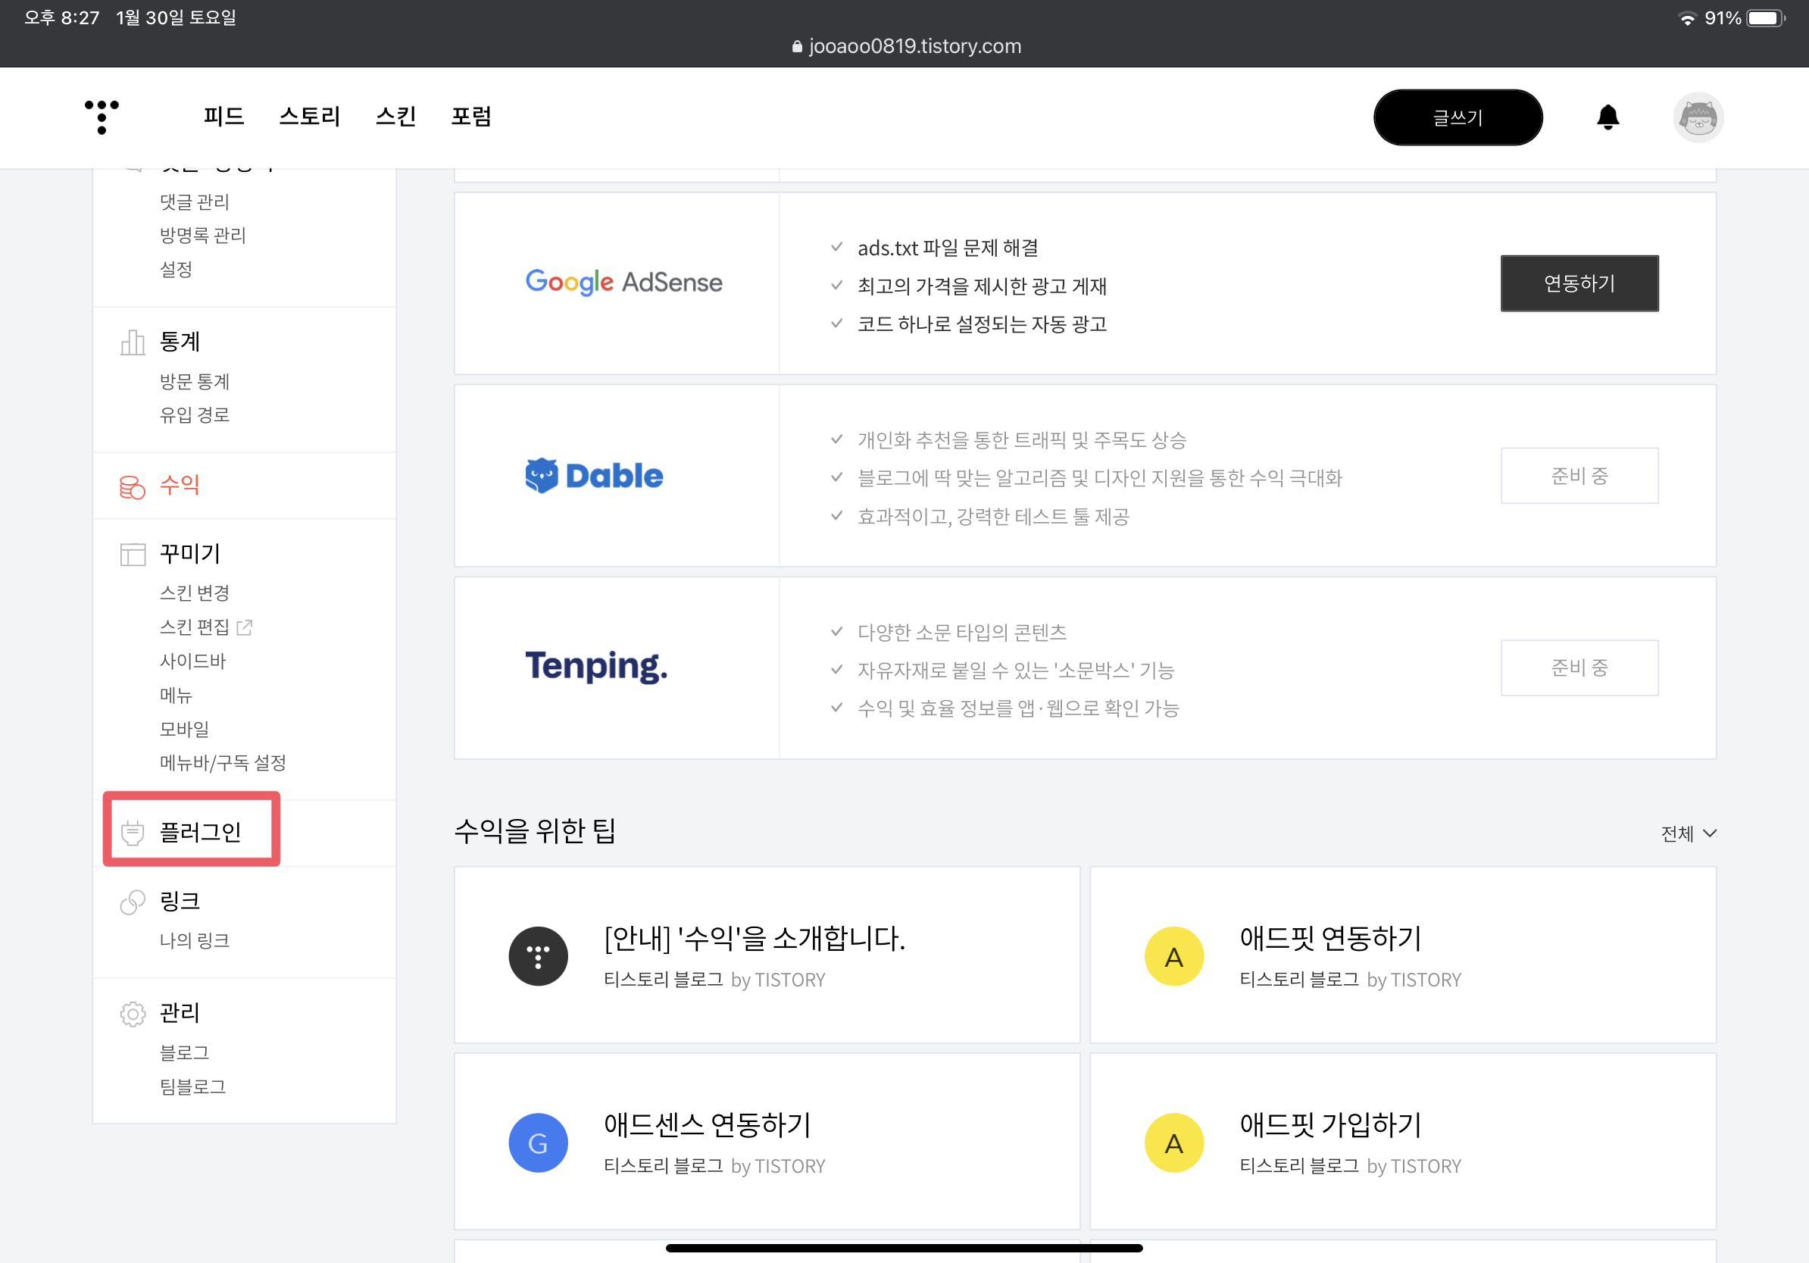Open 블로그 under 관리
Viewport: 1809px width, 1263px height.
tap(184, 1052)
